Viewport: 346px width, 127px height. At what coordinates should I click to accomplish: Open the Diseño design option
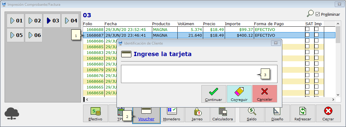tap(277, 114)
